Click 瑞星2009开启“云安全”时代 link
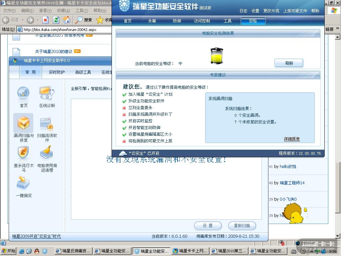 37,236
